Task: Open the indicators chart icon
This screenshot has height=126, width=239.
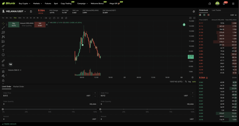Action: [x=50, y=18]
